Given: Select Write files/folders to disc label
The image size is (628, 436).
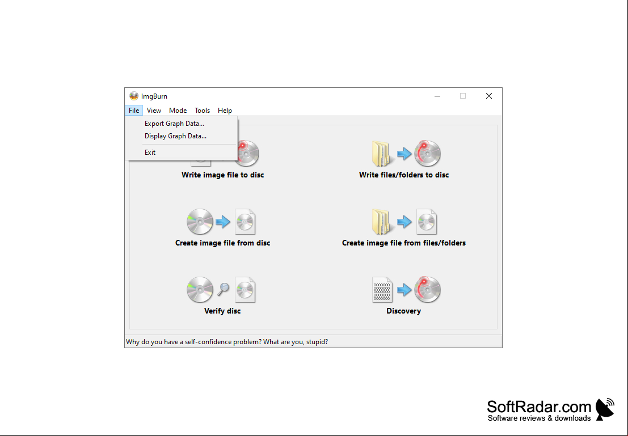Looking at the screenshot, I should [404, 175].
